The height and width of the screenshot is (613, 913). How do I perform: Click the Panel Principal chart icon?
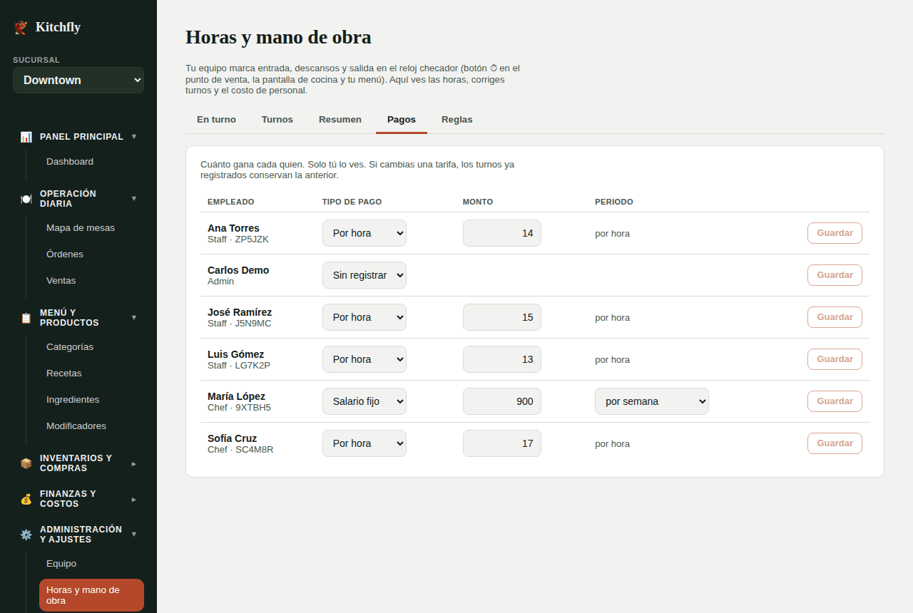click(26, 137)
